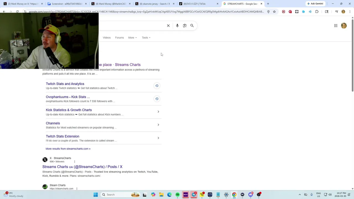354x199 pixels.
Task: Start a voice search with the microphone icon
Action: 177,26
